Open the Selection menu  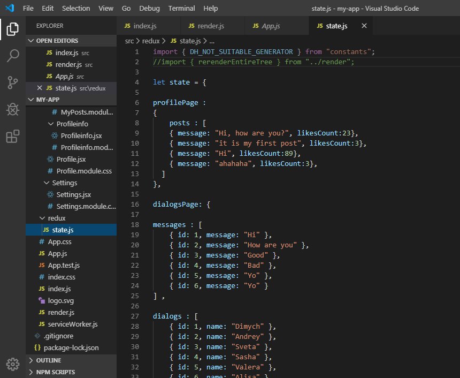click(76, 9)
